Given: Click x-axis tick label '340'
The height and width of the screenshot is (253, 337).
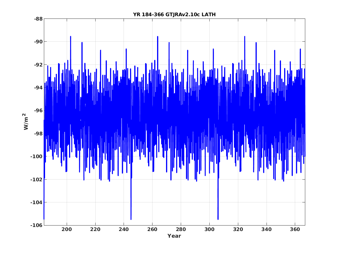Looking at the screenshot, I should click(267, 229).
